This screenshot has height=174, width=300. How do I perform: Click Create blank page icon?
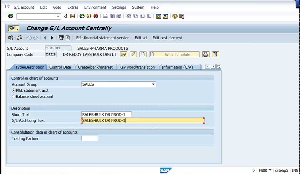[143, 54]
